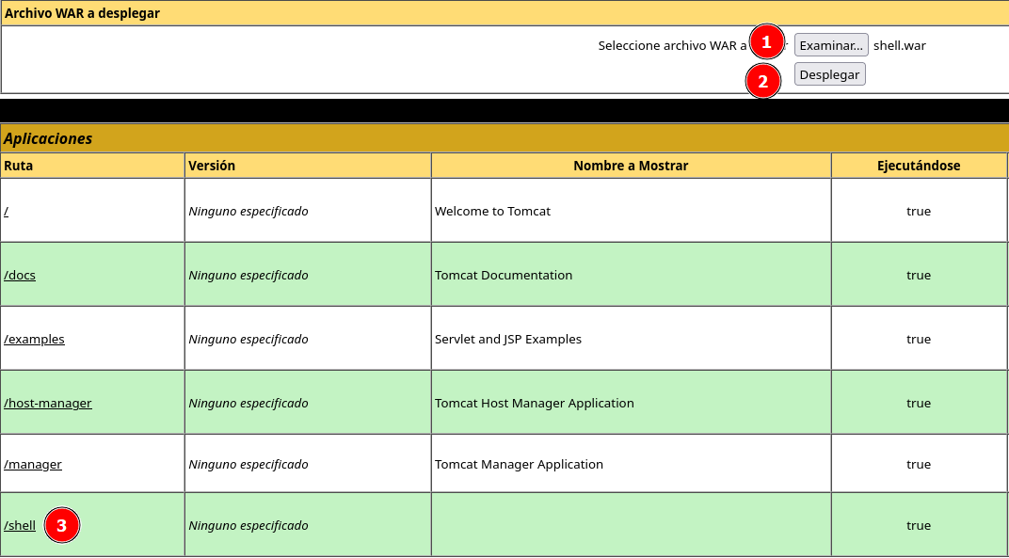
Task: Follow the /host-manager path link
Action: coord(48,403)
